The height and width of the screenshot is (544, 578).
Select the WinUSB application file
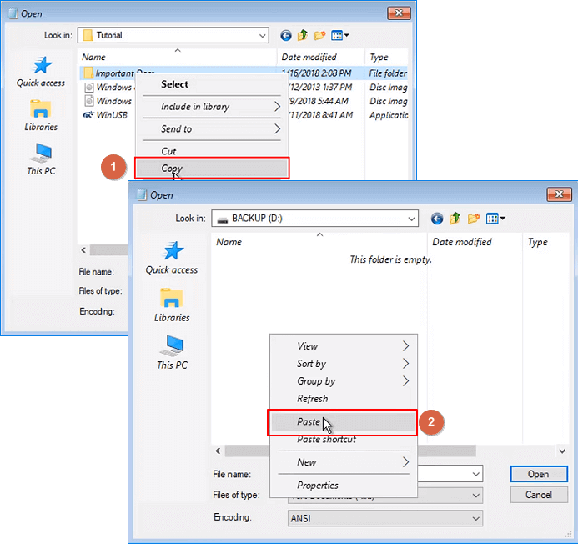[x=113, y=115]
